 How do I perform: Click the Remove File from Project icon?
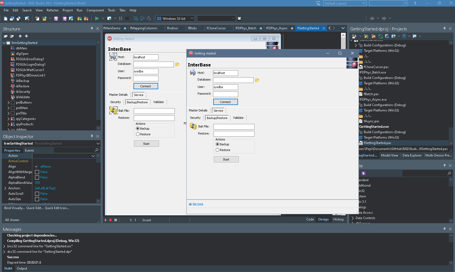pos(86,18)
